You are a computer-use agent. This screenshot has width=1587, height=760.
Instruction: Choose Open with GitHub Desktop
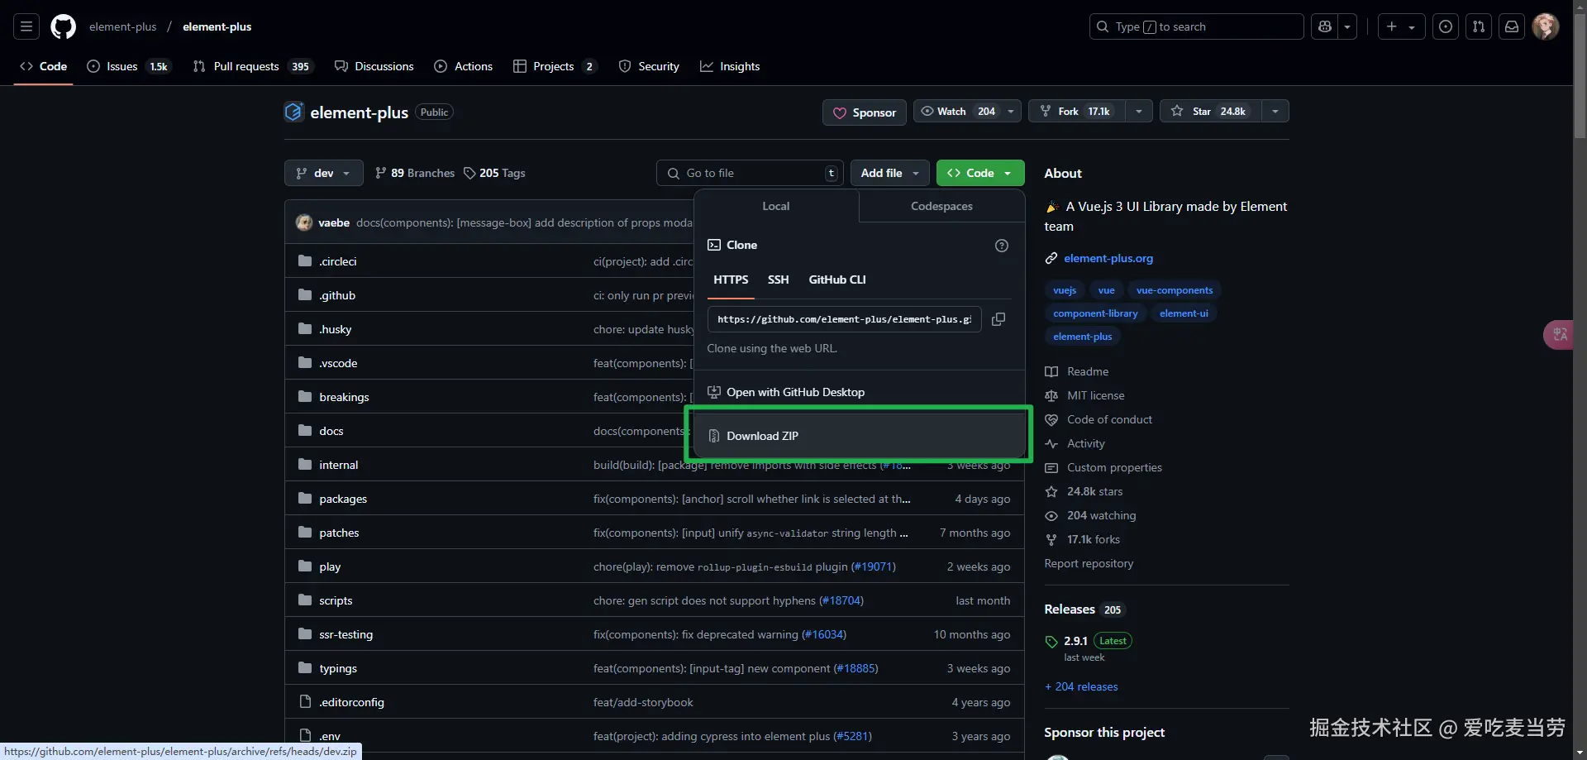pos(859,392)
